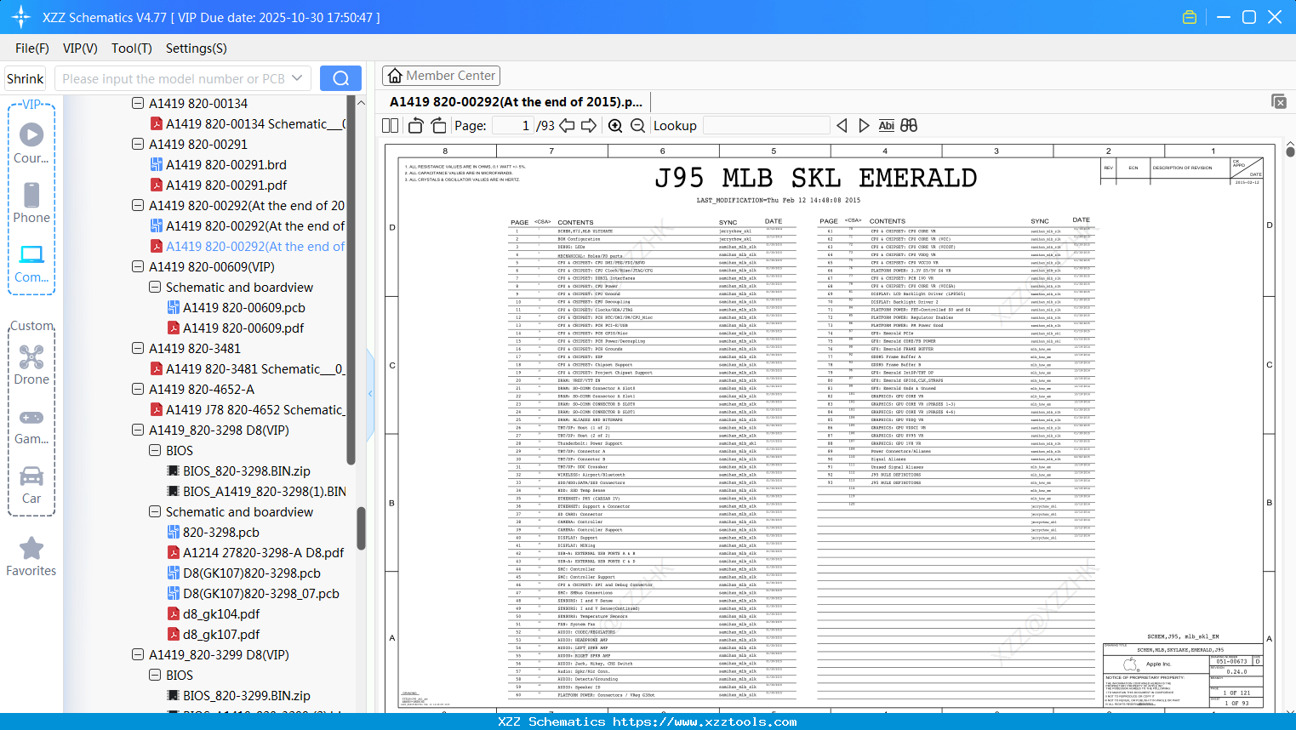
Task: Collapse the A1419 820-00292(At the end of 20 node
Action: point(138,205)
